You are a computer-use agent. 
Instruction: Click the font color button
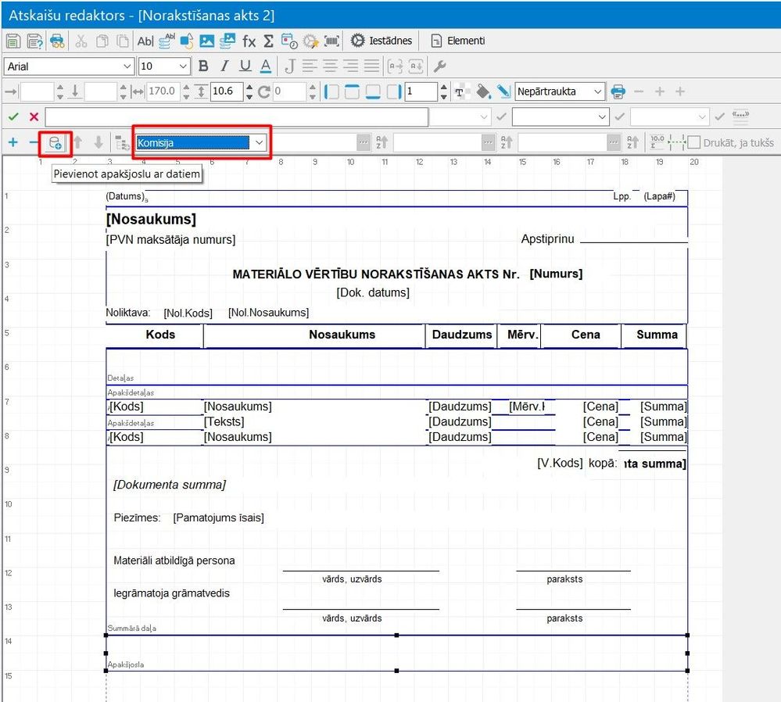pyautogui.click(x=266, y=66)
